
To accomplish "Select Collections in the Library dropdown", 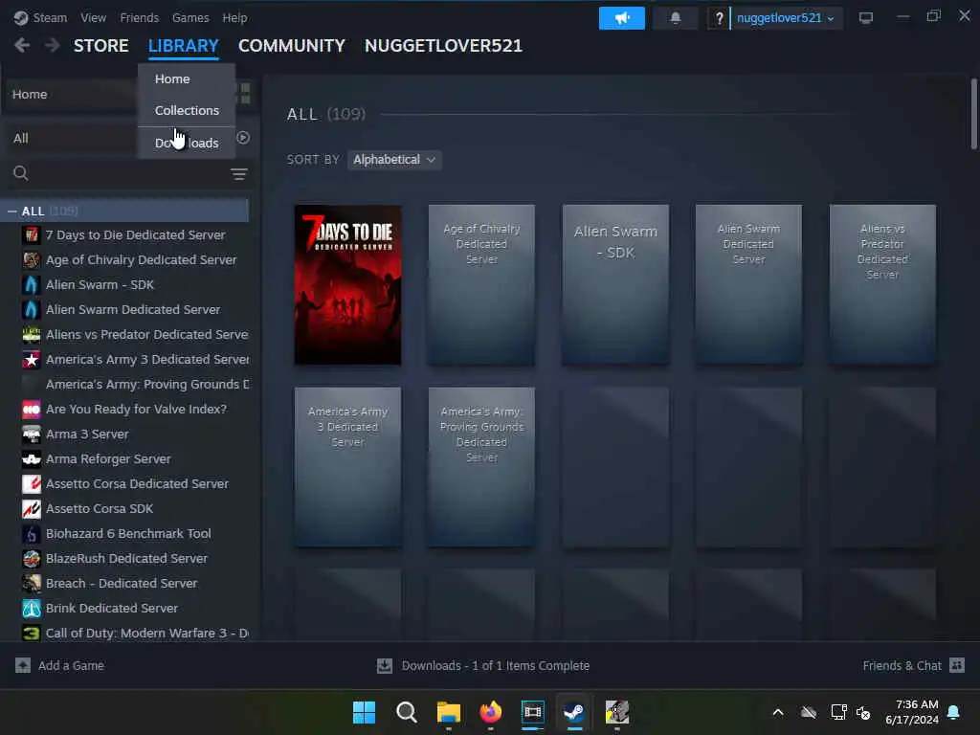I will 187,111.
